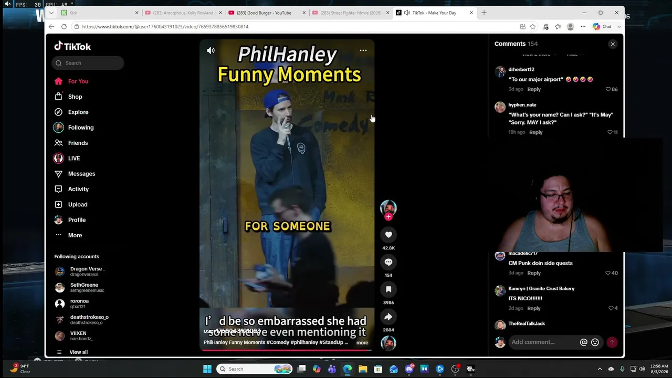Open the Friends page

(78, 143)
